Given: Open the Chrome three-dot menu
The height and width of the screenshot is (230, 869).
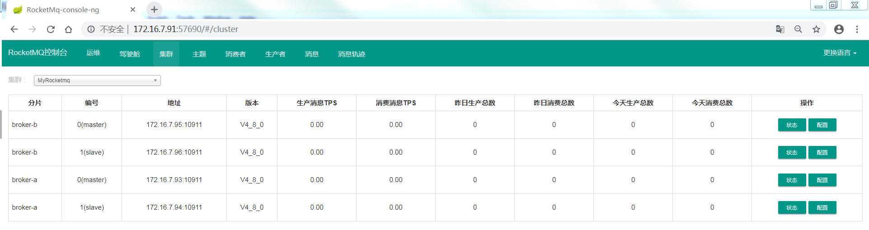Looking at the screenshot, I should 857,29.
